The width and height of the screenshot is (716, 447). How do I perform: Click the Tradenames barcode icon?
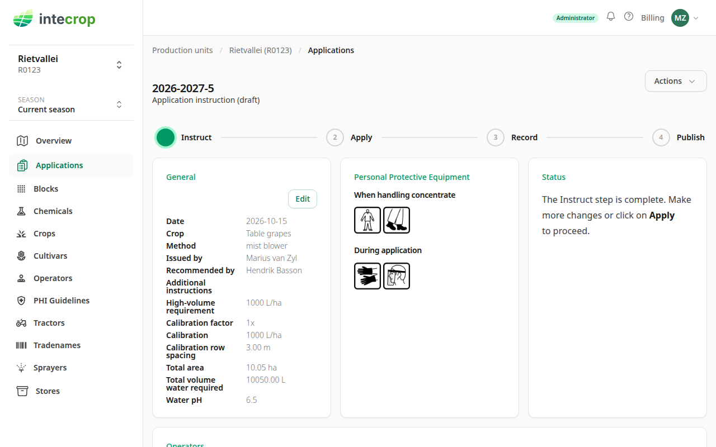[x=21, y=345]
